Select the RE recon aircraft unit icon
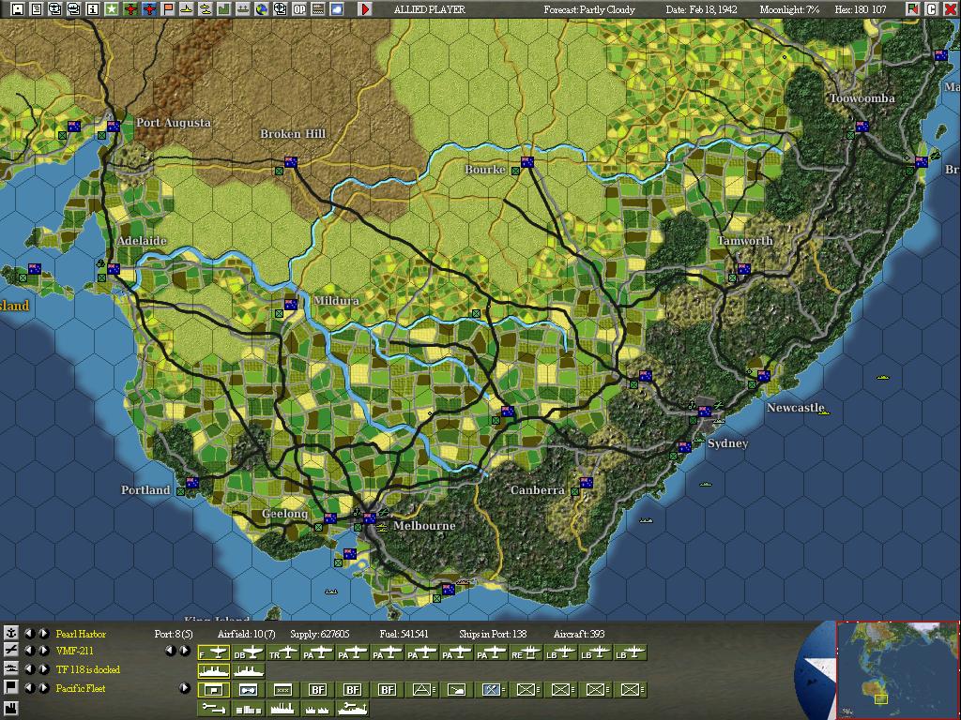Image resolution: width=961 pixels, height=720 pixels. [526, 653]
